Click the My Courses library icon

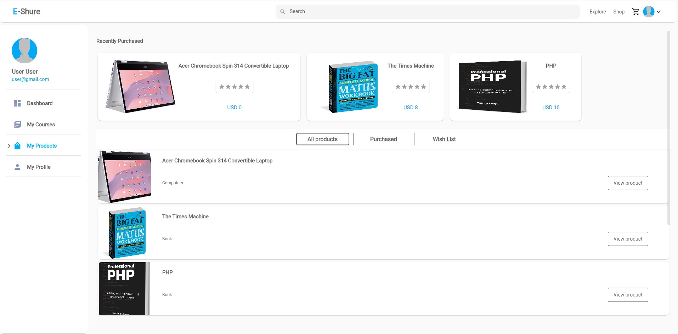coord(17,125)
